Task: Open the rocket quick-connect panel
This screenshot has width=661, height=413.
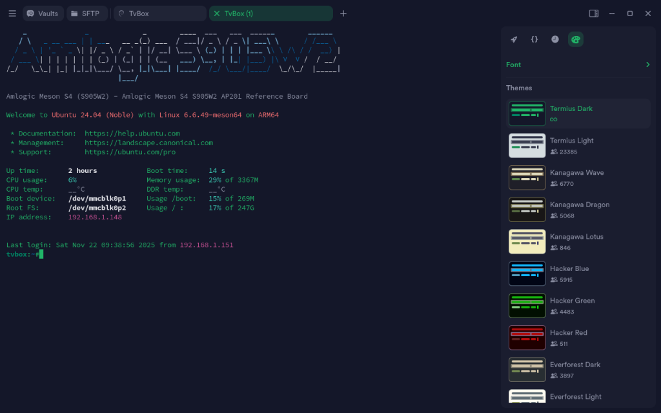Action: pyautogui.click(x=514, y=39)
